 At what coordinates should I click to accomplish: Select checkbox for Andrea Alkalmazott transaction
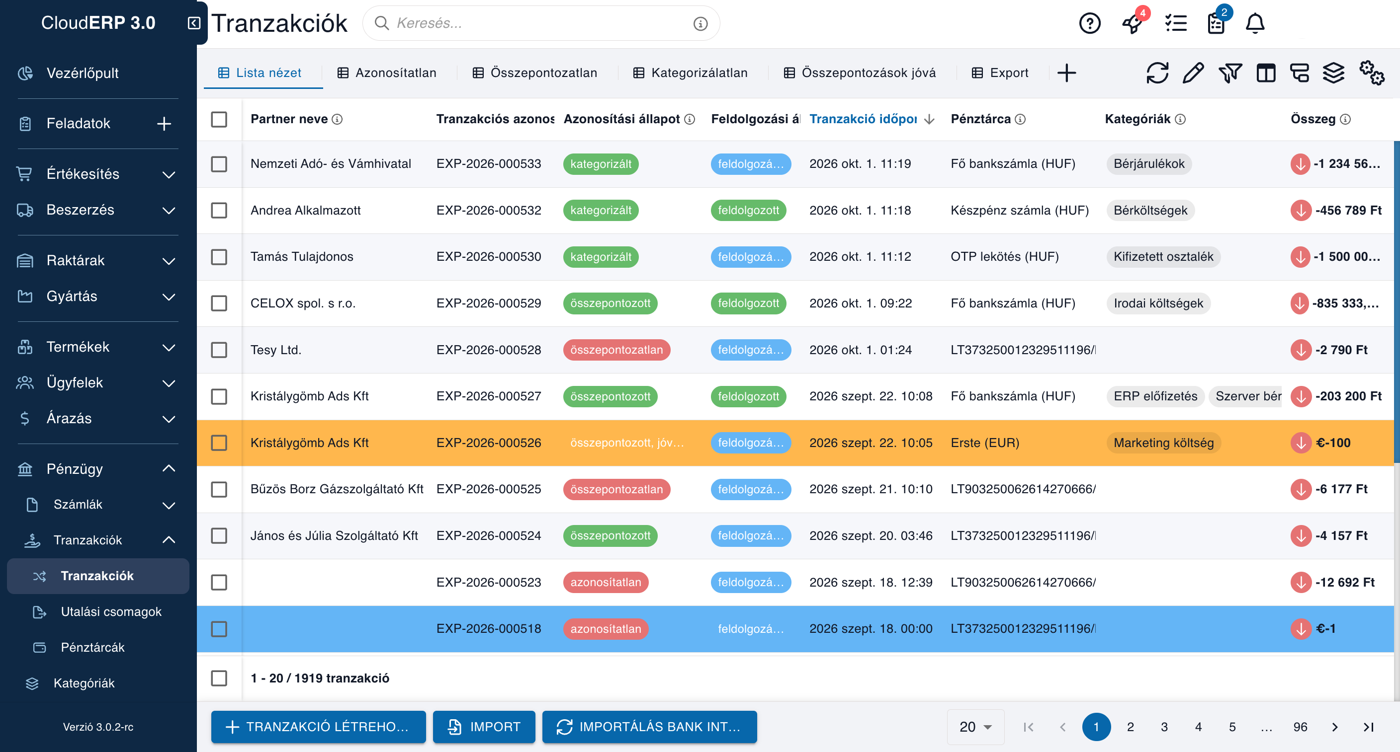(x=219, y=210)
